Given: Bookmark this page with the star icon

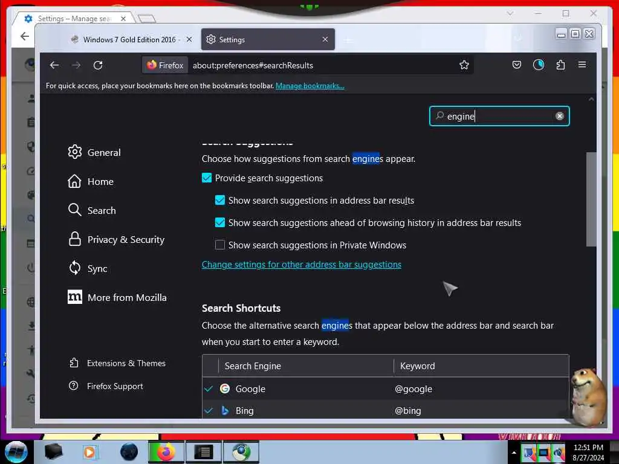Looking at the screenshot, I should (x=464, y=65).
